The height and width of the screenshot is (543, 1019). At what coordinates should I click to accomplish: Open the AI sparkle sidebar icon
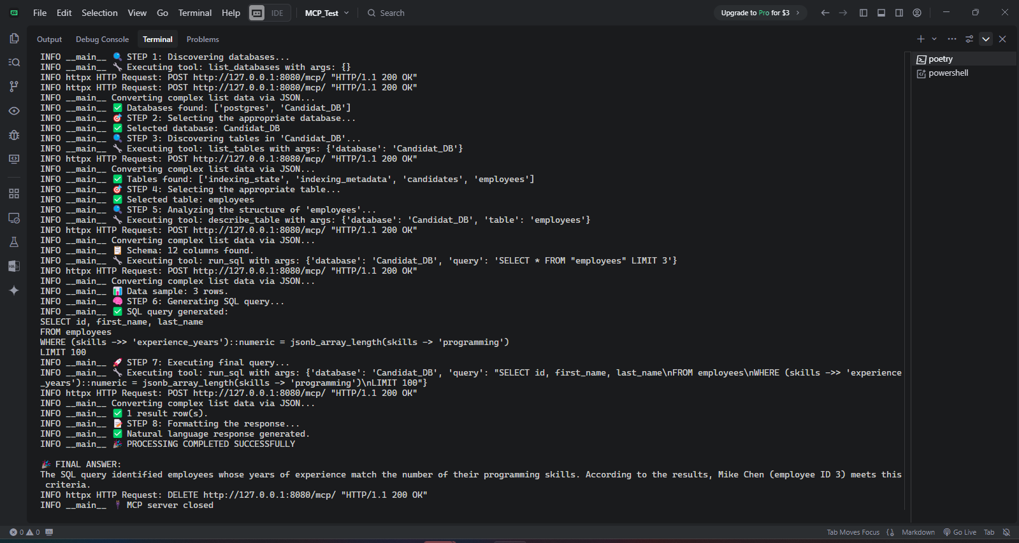pos(14,290)
